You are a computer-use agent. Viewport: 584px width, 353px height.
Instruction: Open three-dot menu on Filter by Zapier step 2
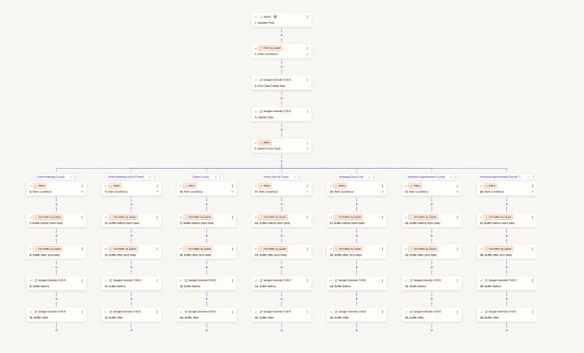(307, 49)
